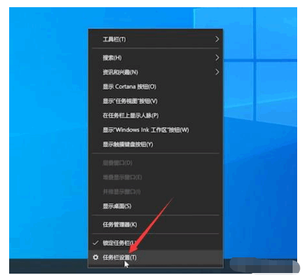The width and height of the screenshot is (307, 275).
Task: Click the gear icon beside 任务栏设置
Action: pyautogui.click(x=96, y=257)
